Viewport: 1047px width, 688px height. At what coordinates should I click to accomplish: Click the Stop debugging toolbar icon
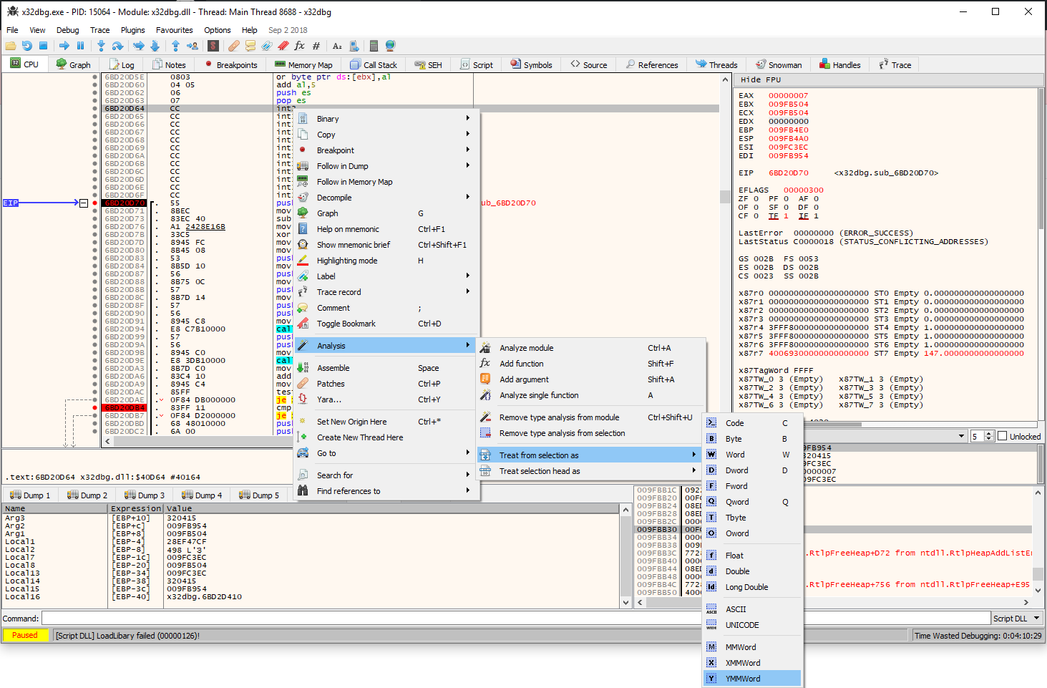coord(43,46)
